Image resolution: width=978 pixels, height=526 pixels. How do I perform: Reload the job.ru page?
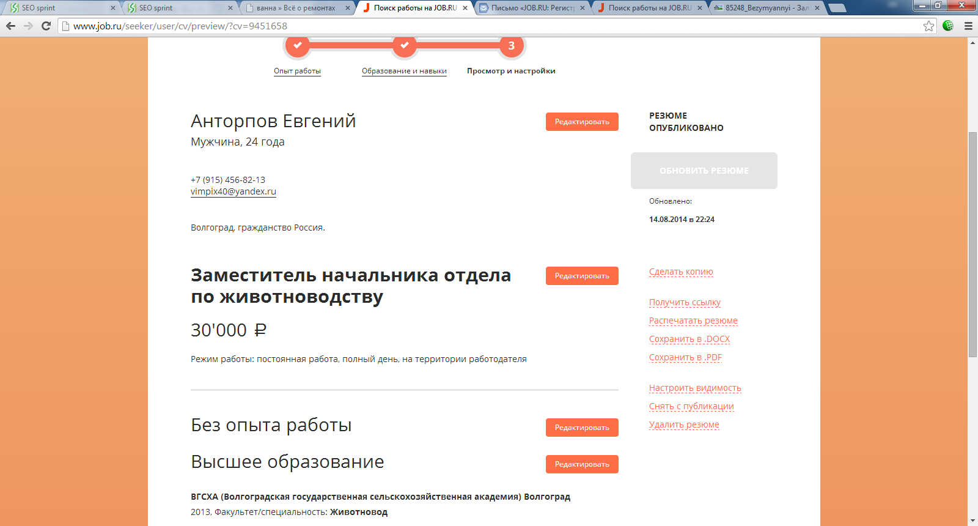click(x=46, y=26)
